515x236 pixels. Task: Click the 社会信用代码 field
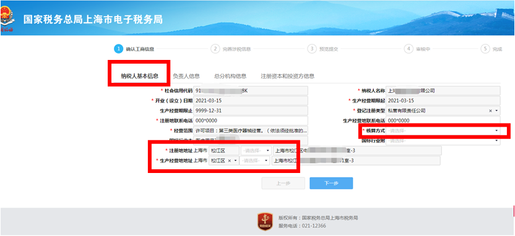(251, 91)
